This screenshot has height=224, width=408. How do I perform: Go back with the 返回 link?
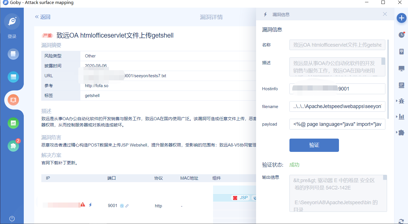[x=42, y=17]
